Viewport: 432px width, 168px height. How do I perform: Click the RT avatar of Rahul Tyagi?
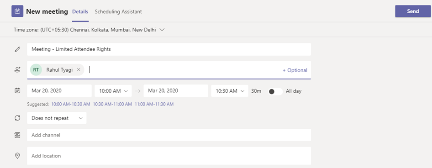pyautogui.click(x=36, y=70)
